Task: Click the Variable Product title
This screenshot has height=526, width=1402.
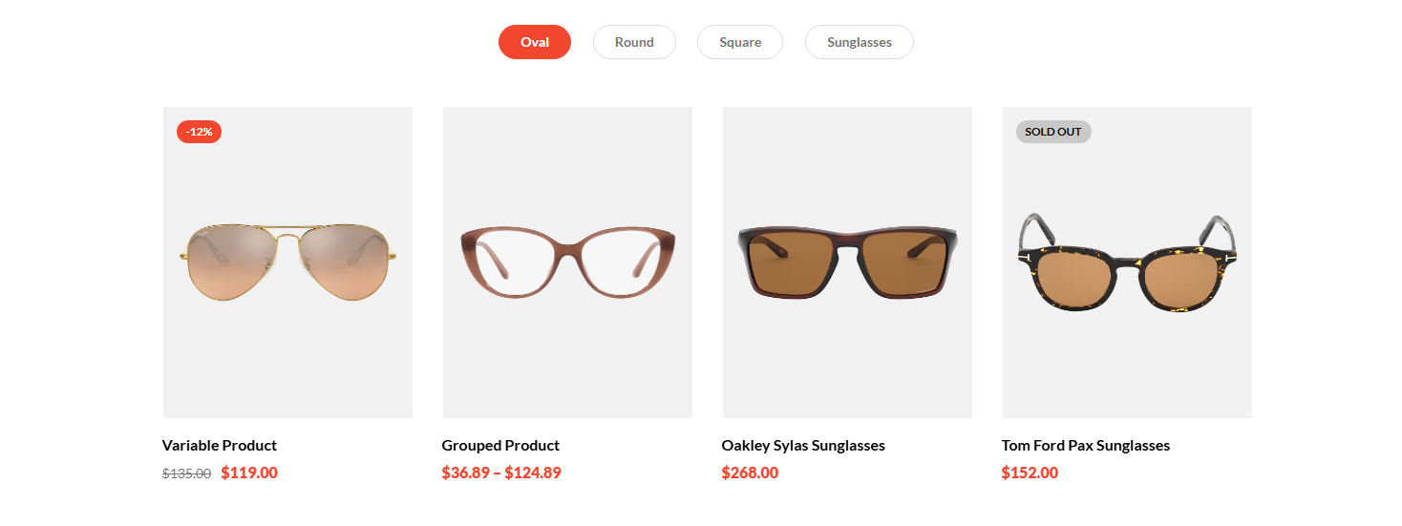Action: tap(220, 445)
